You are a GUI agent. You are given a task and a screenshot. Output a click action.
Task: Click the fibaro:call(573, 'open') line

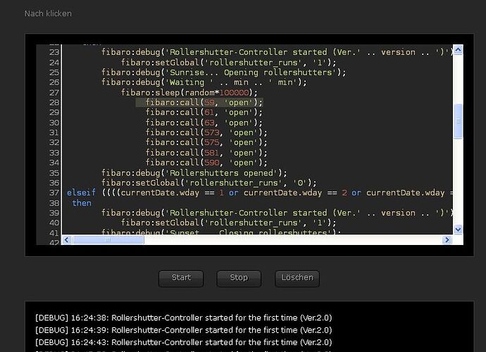coord(206,132)
